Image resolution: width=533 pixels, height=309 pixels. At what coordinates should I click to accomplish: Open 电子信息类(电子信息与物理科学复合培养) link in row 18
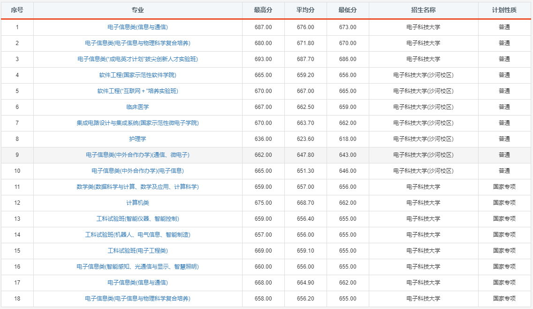(137, 299)
